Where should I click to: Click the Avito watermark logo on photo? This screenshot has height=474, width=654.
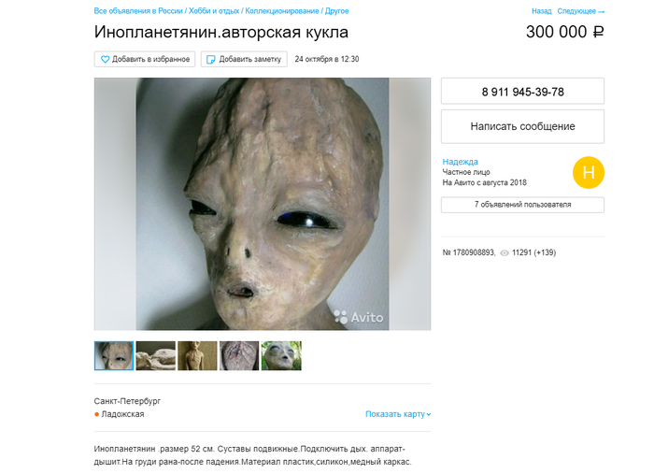click(359, 317)
